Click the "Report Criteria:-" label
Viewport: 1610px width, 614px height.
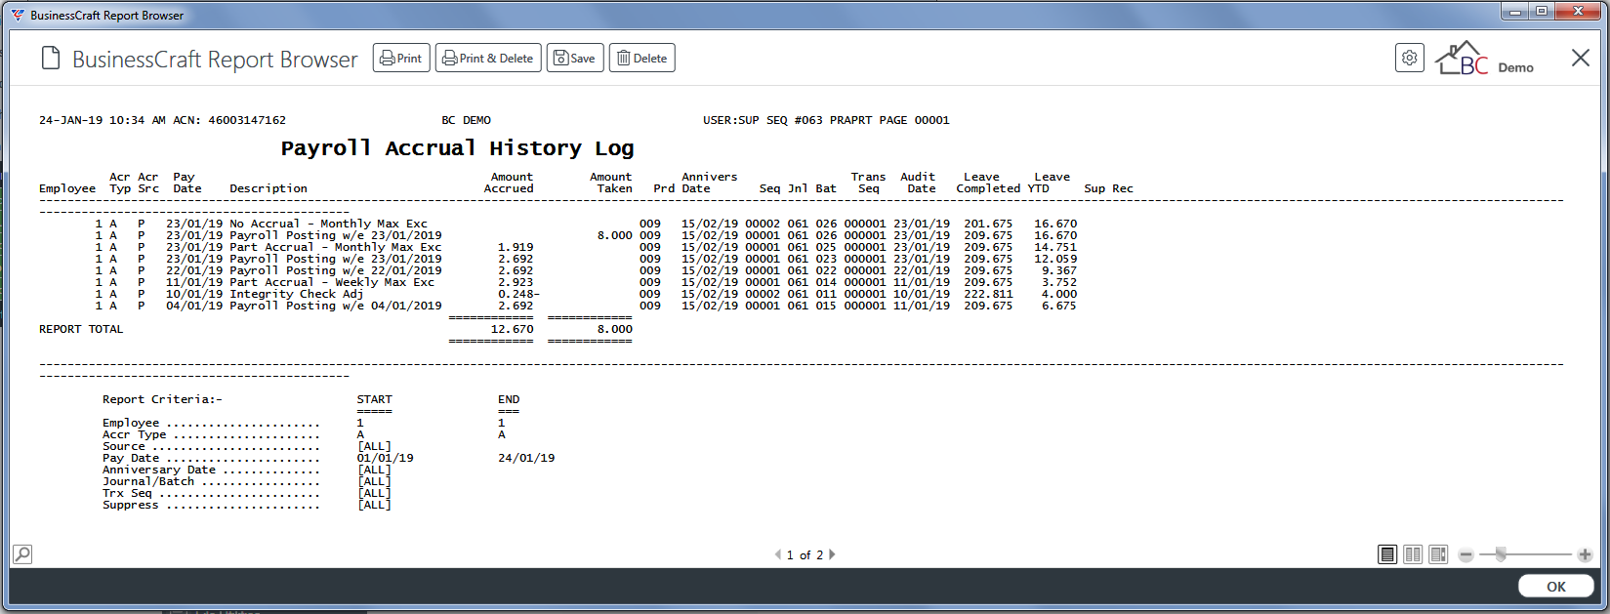pyautogui.click(x=162, y=399)
